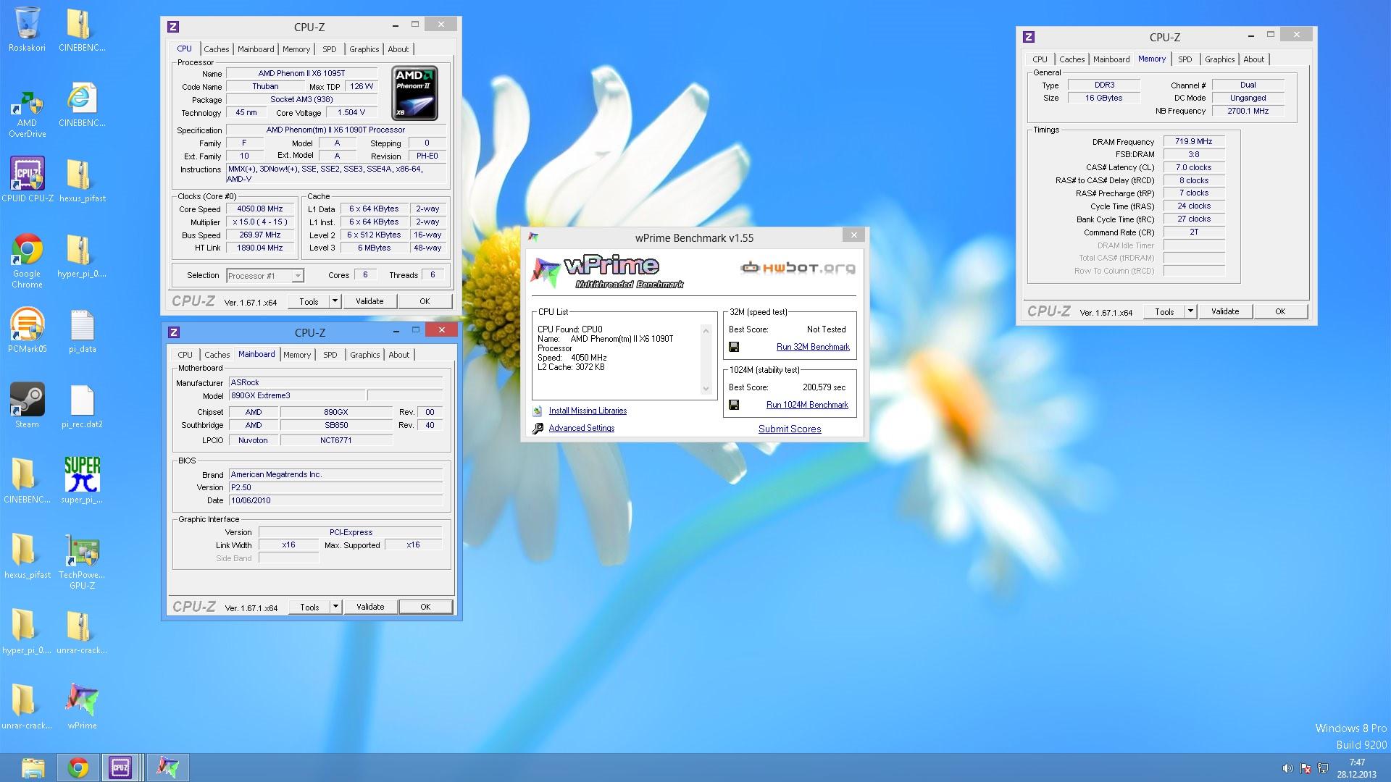Launch wPrime from the desktop icon
The height and width of the screenshot is (782, 1391).
[x=82, y=706]
